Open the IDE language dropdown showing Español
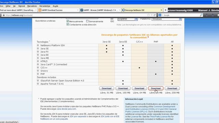 click(128, 19)
